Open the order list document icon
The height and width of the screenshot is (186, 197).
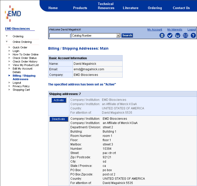point(162,36)
